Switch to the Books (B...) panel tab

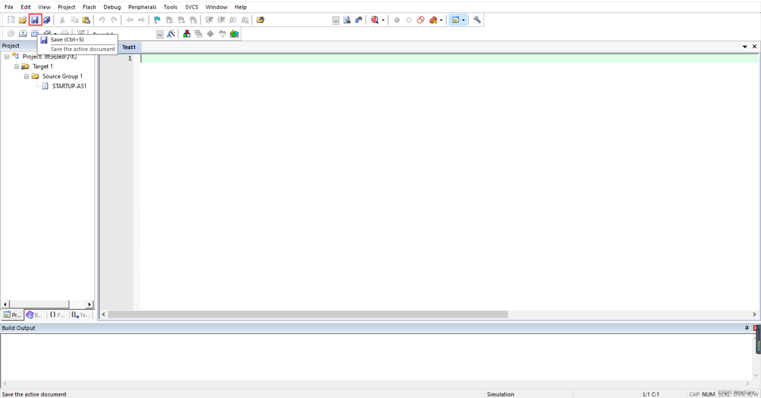point(34,315)
